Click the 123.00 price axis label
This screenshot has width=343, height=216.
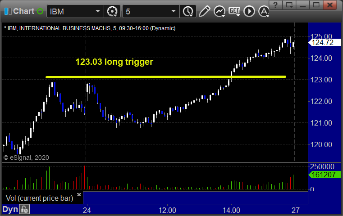tap(321, 80)
